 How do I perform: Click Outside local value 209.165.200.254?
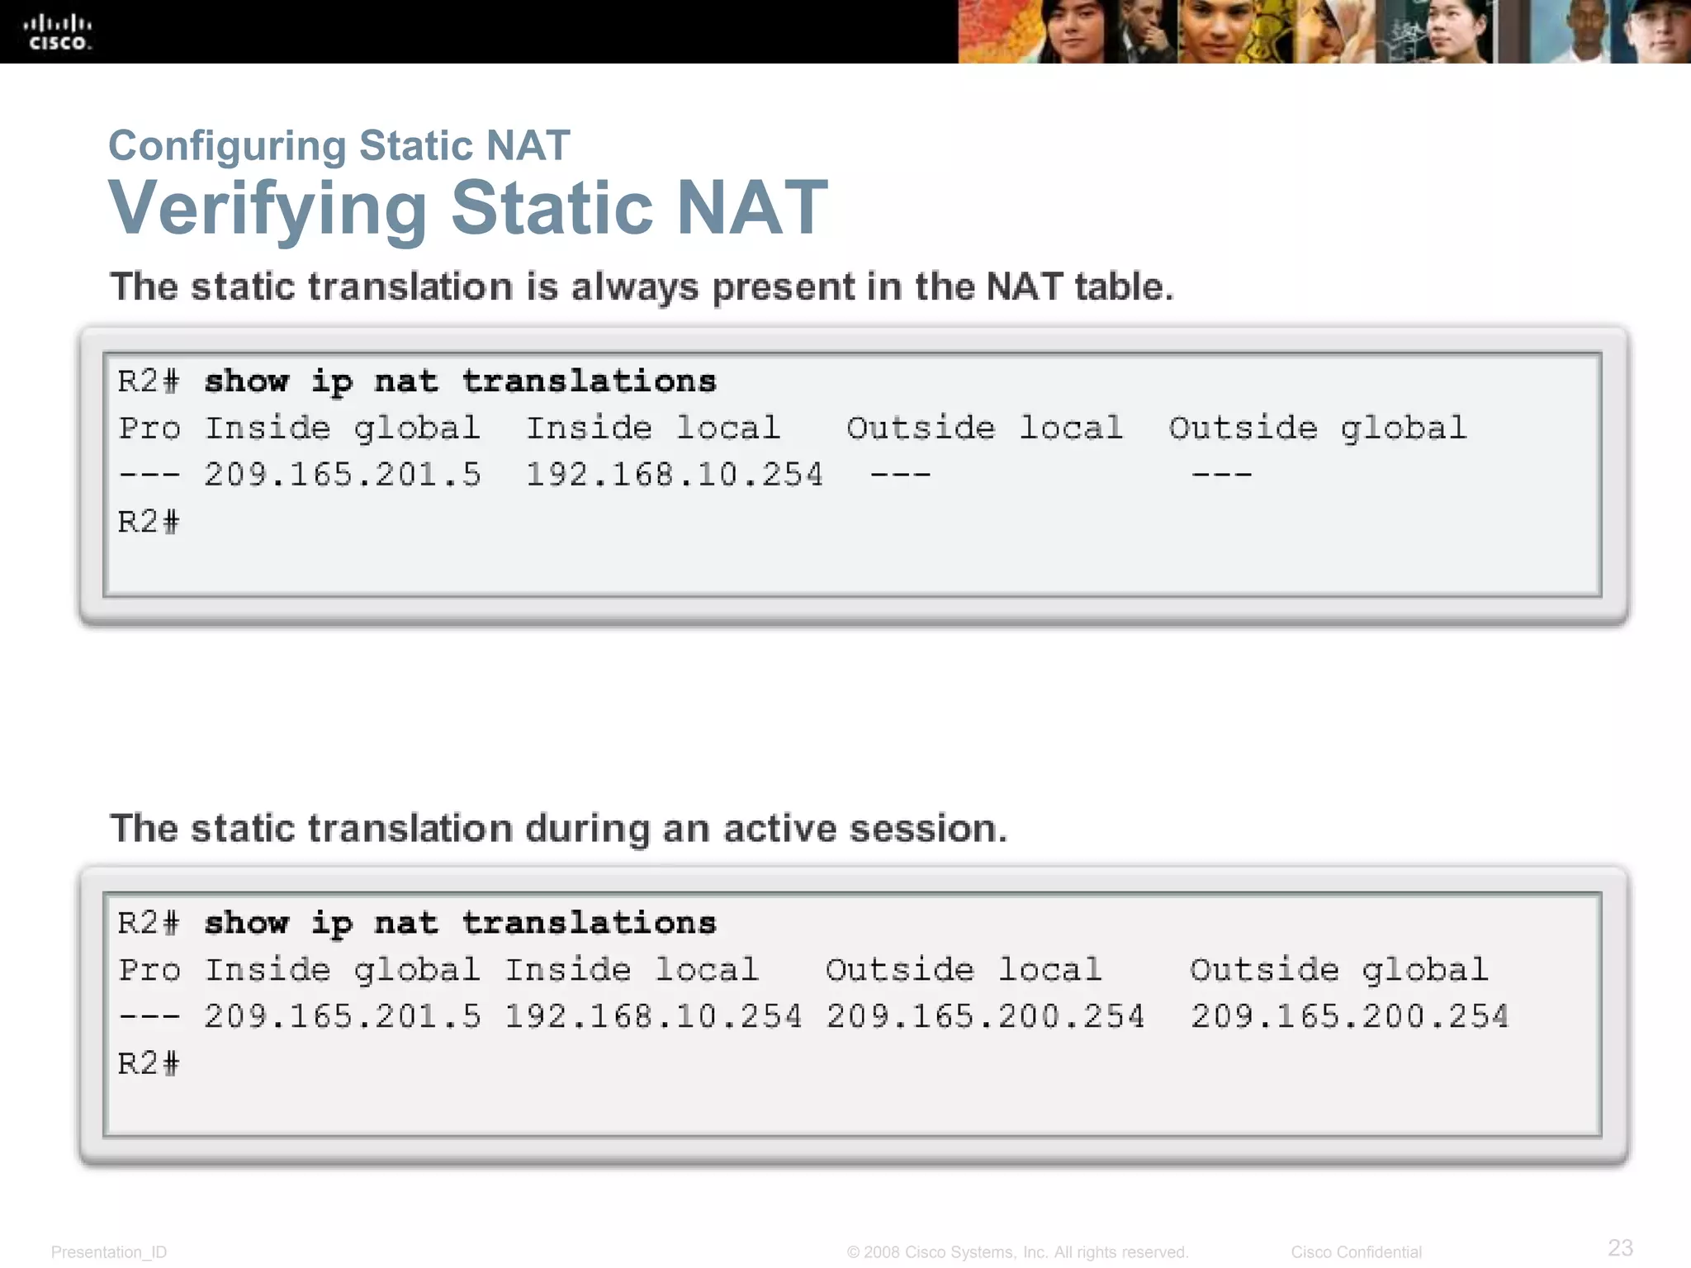click(986, 1016)
